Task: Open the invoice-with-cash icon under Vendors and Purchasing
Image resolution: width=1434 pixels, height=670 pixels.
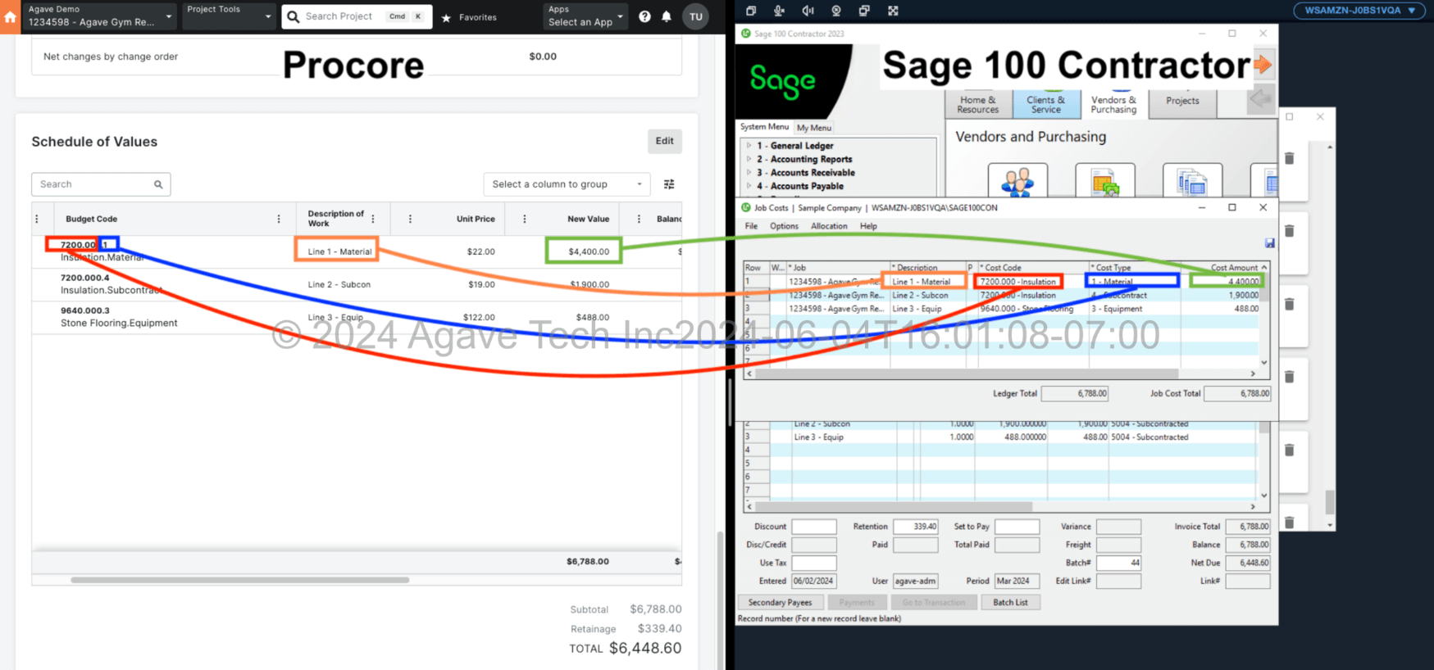Action: tap(1105, 180)
